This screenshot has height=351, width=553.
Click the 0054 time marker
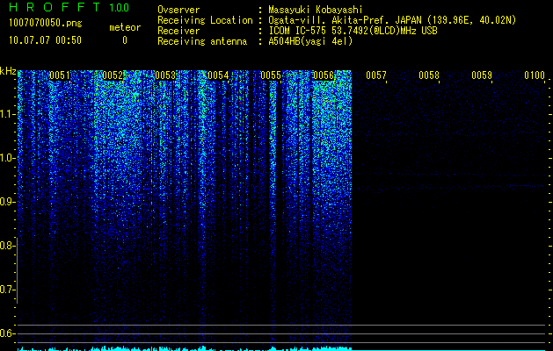click(x=218, y=75)
